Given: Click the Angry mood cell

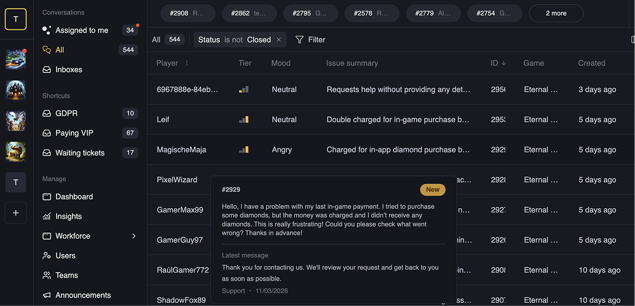Looking at the screenshot, I should pos(282,150).
